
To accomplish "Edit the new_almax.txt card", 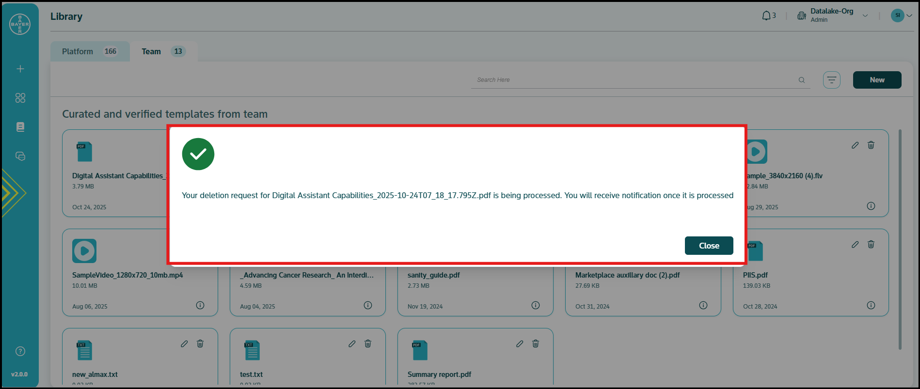I will click(x=184, y=343).
